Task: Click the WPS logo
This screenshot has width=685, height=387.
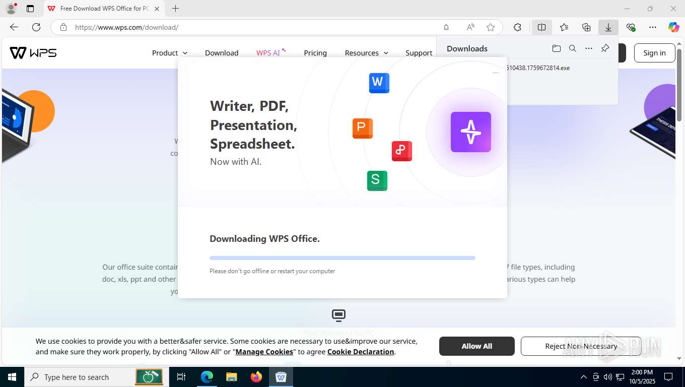Action: [x=33, y=52]
